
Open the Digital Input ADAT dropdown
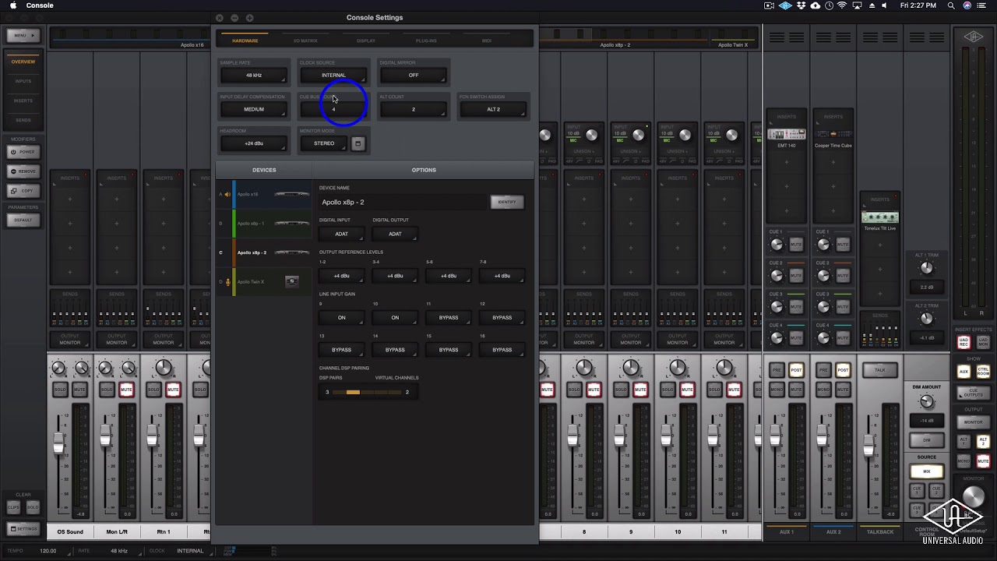click(341, 234)
